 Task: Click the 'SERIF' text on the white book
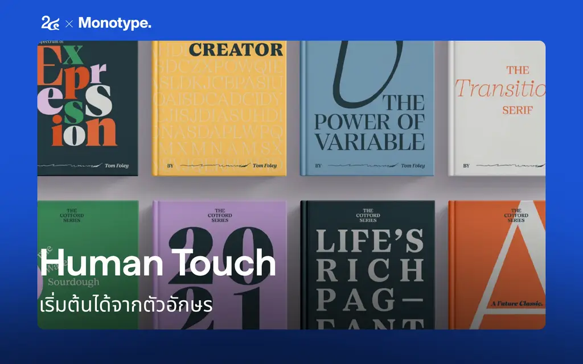pos(518,110)
